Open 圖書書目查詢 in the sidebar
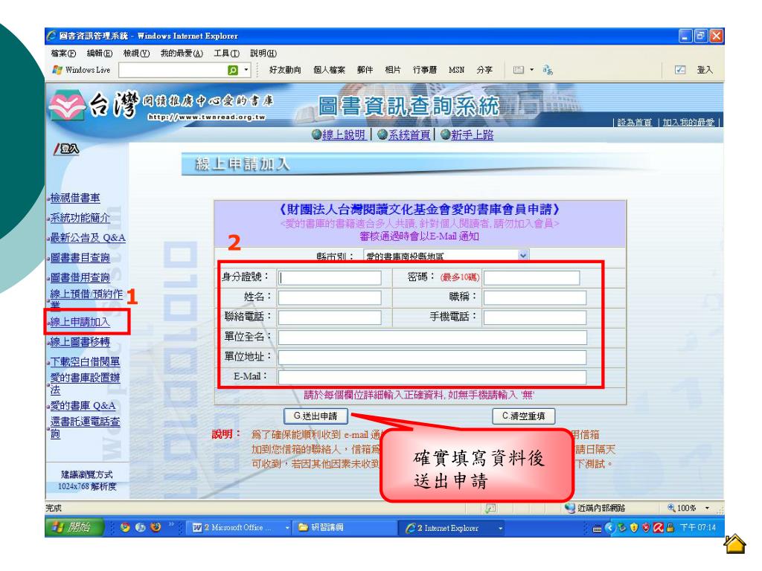The image size is (762, 571). 80,258
